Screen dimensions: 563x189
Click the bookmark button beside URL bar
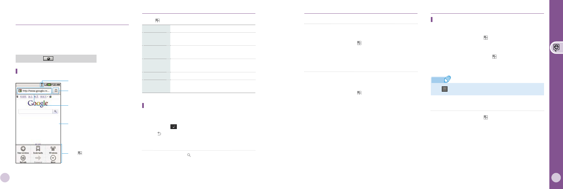[56, 91]
